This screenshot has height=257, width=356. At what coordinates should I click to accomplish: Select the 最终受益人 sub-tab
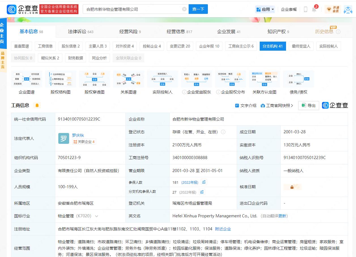click(x=301, y=46)
